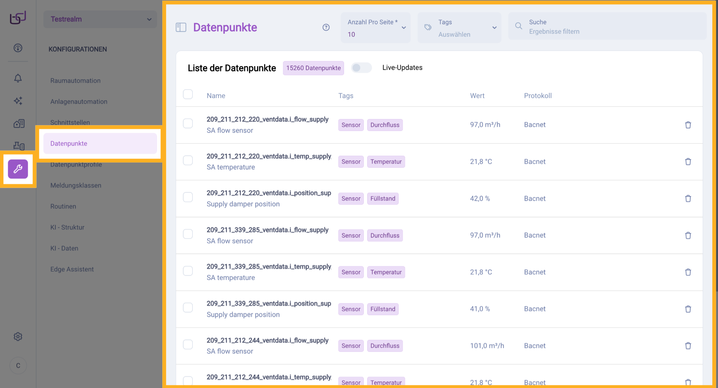718x388 pixels.
Task: Expand the Anzahl Pro Seite dropdown
Action: [x=375, y=28]
